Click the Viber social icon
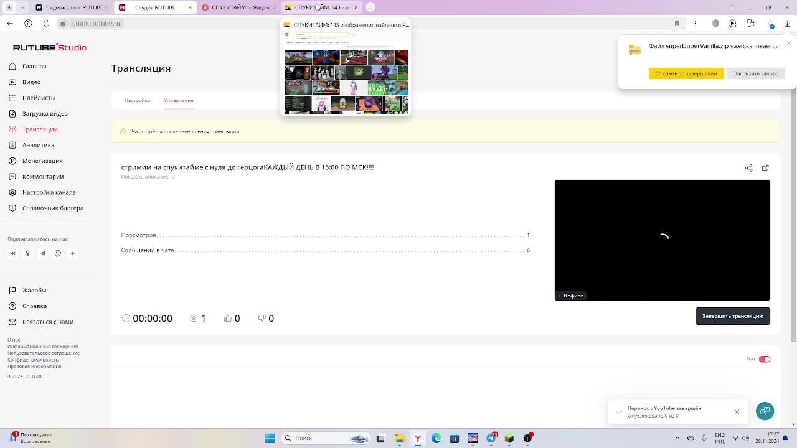The height and width of the screenshot is (448, 797). pyautogui.click(x=57, y=253)
